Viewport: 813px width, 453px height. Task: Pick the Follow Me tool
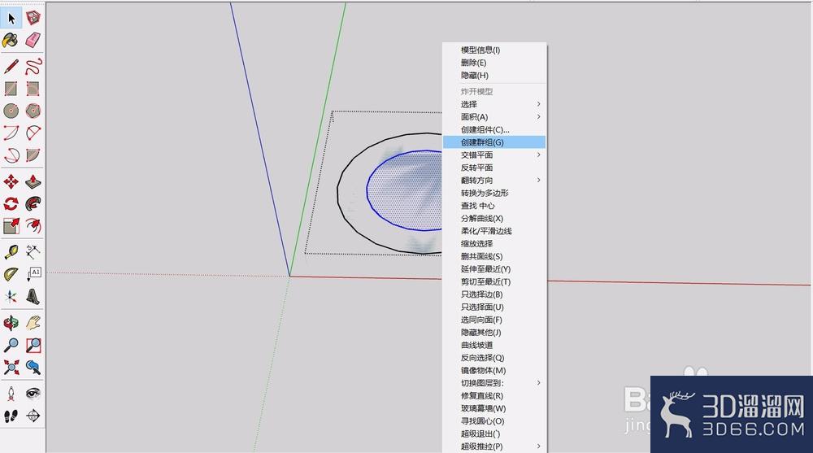coord(33,203)
